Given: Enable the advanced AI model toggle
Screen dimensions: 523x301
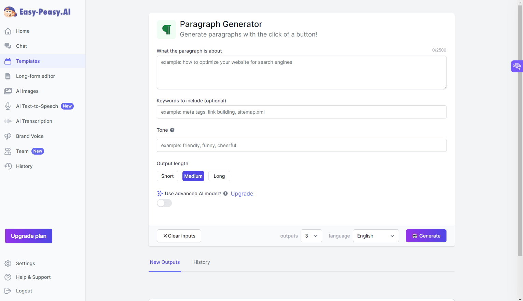Looking at the screenshot, I should 164,203.
